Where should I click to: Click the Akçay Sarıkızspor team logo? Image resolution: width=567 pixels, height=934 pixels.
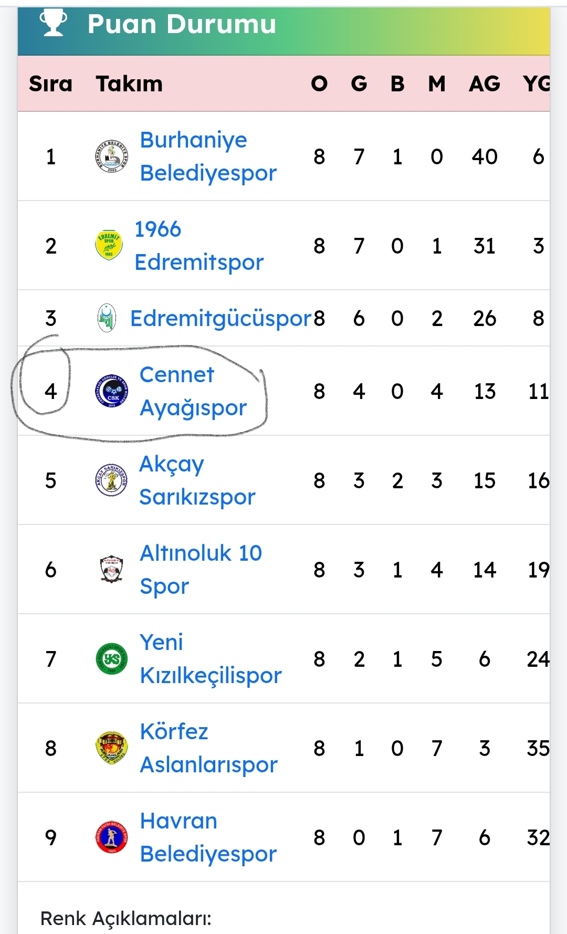pyautogui.click(x=111, y=480)
